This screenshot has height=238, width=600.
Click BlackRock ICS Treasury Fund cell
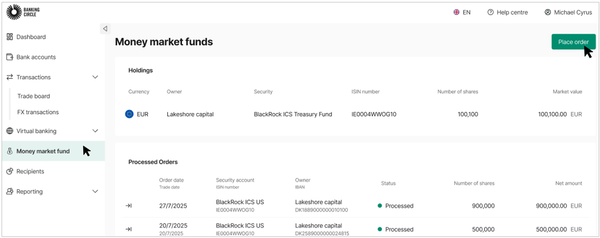tap(293, 114)
